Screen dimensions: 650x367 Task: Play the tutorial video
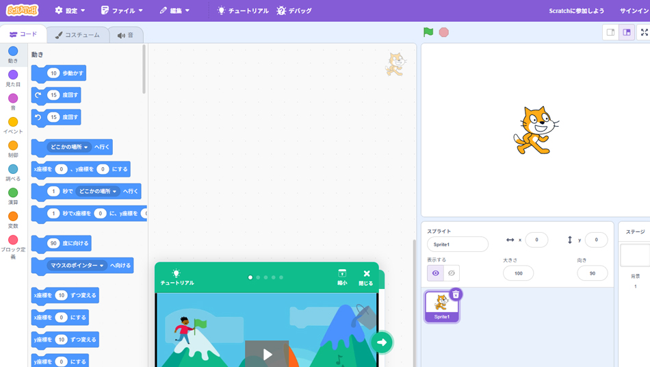(267, 354)
